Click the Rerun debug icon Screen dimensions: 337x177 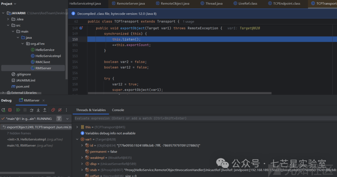pos(3,110)
